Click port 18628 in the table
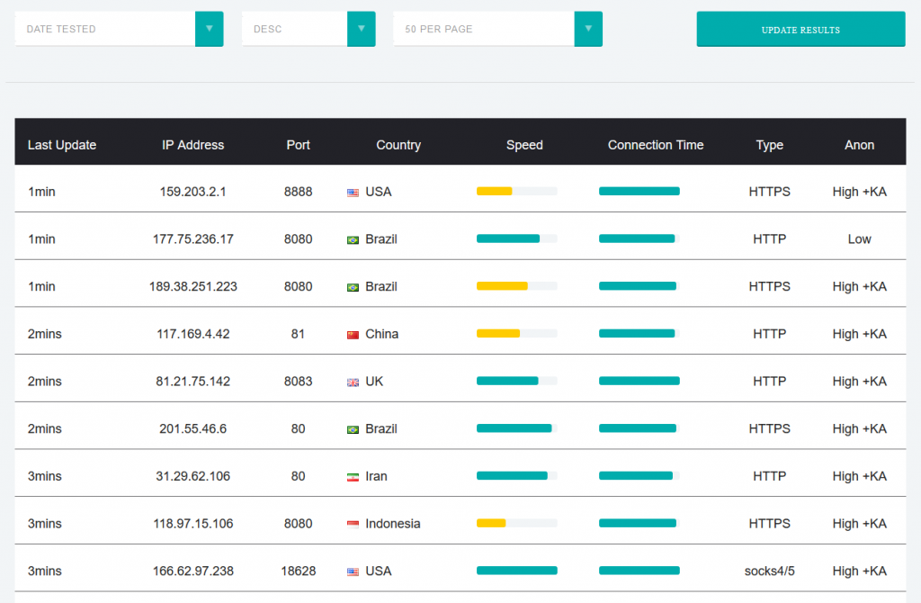The height and width of the screenshot is (603, 921). pos(298,571)
